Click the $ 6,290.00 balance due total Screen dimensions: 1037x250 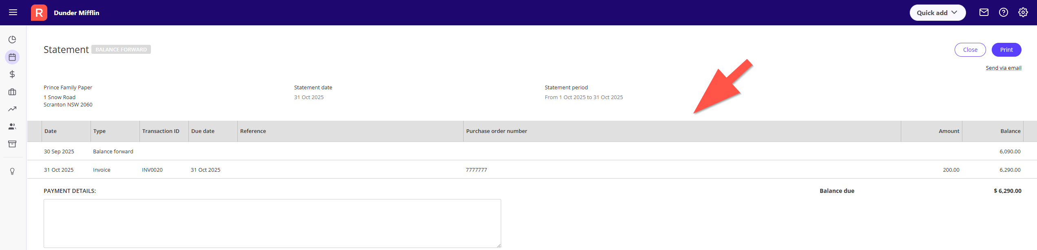1007,191
